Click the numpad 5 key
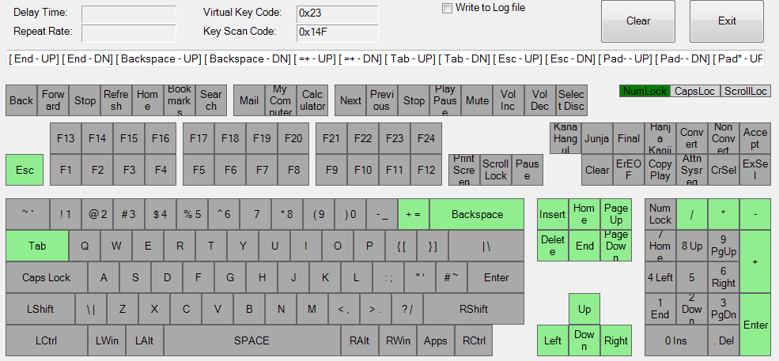Screen dimensions: 779x361 [x=691, y=277]
